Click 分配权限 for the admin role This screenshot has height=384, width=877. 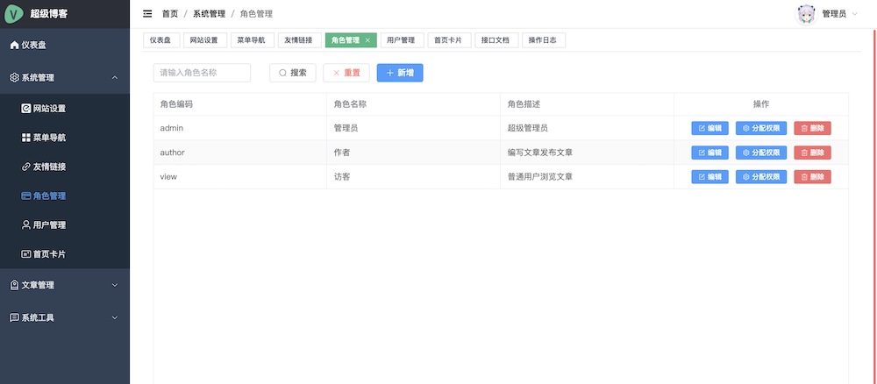761,128
